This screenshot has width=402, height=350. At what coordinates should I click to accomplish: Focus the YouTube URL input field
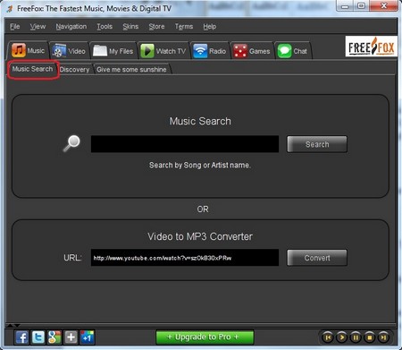tap(185, 258)
